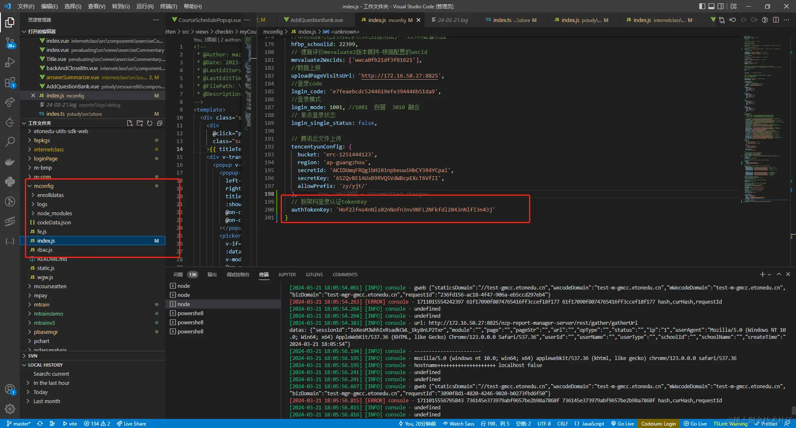
Task: Open the Extensions view icon
Action: point(10,83)
